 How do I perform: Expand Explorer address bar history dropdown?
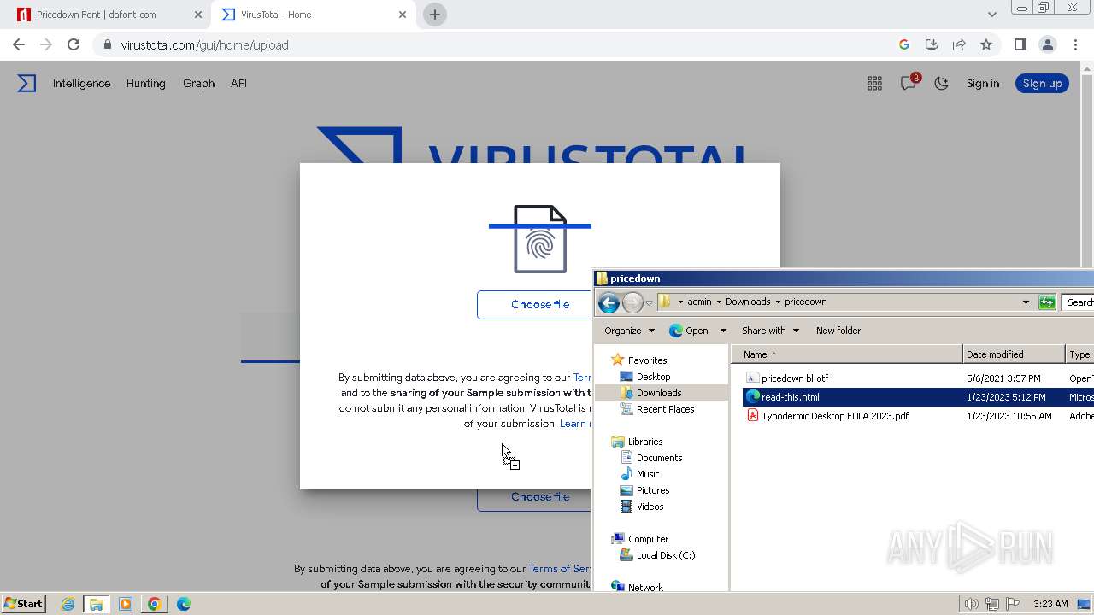[x=1026, y=302]
